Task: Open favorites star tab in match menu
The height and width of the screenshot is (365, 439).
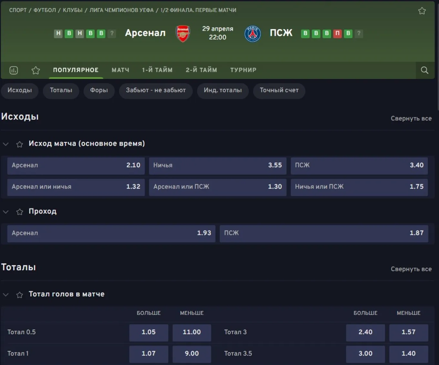Action: tap(36, 70)
